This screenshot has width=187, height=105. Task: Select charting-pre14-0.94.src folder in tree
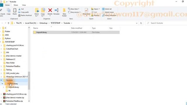15,45
